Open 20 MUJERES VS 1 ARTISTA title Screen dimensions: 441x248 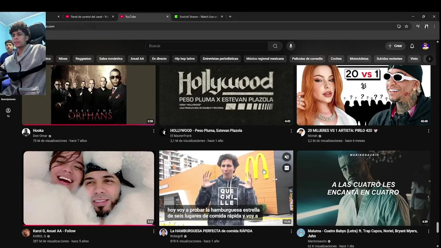pyautogui.click(x=342, y=131)
